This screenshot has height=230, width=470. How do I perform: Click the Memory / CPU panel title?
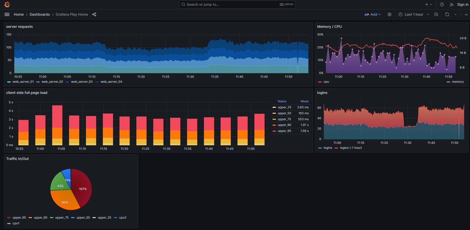[x=330, y=27]
